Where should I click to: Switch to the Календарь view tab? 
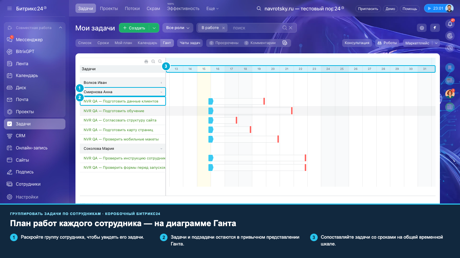tap(147, 43)
